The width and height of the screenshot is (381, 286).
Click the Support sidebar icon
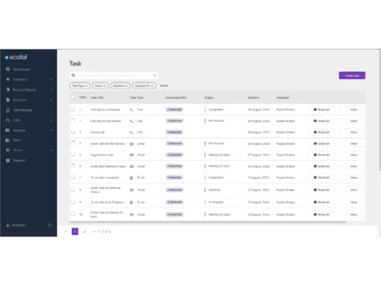point(8,160)
